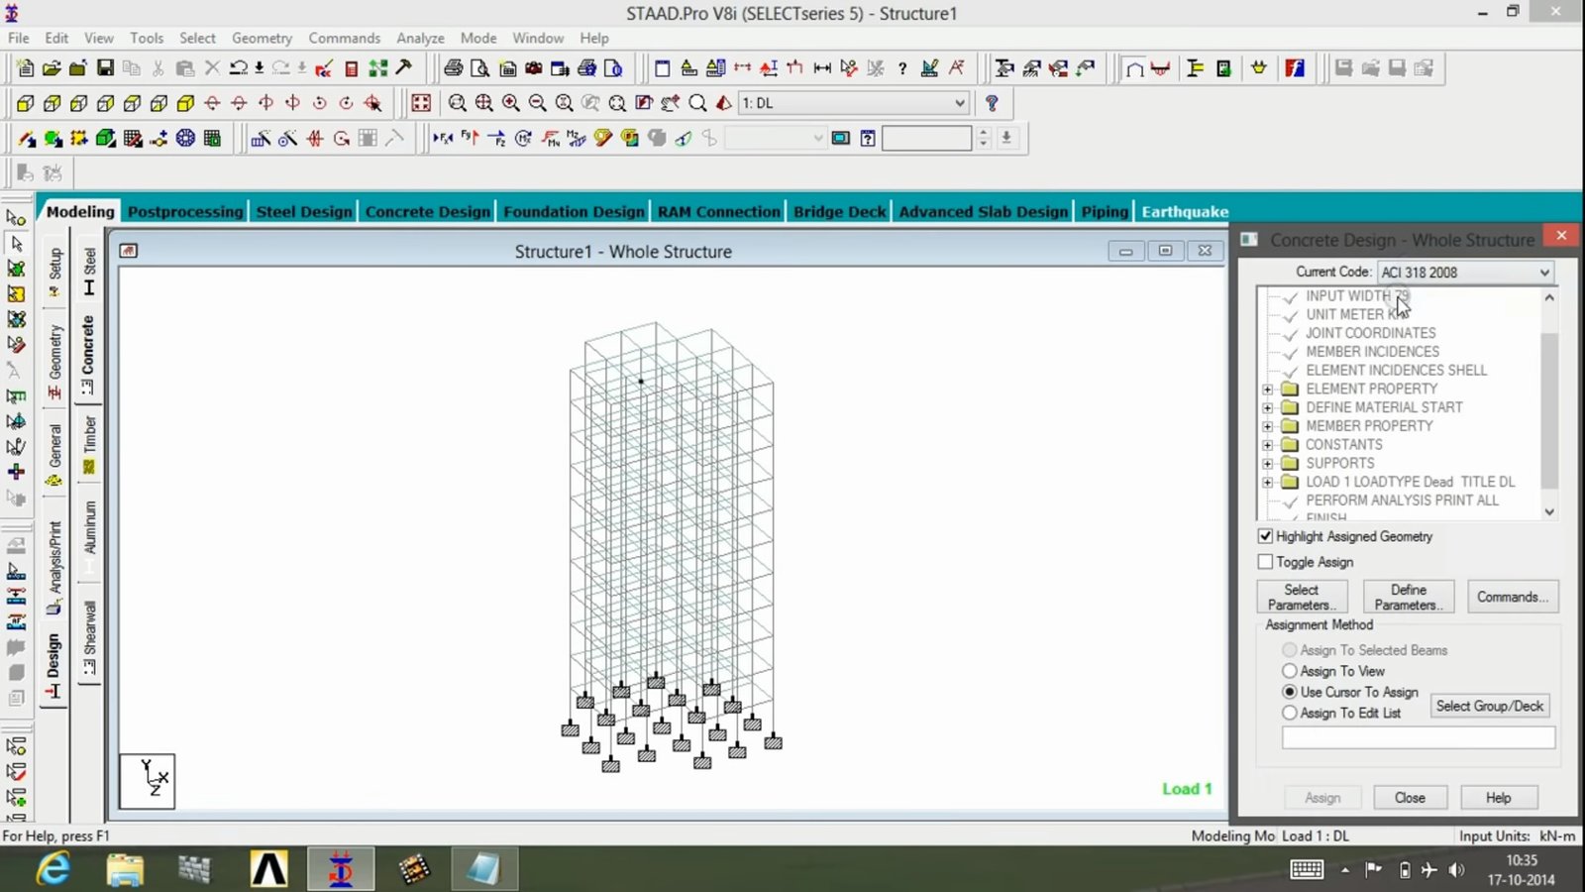Open Internet Explorer from the taskbar
The height and width of the screenshot is (892, 1585).
[x=53, y=869]
